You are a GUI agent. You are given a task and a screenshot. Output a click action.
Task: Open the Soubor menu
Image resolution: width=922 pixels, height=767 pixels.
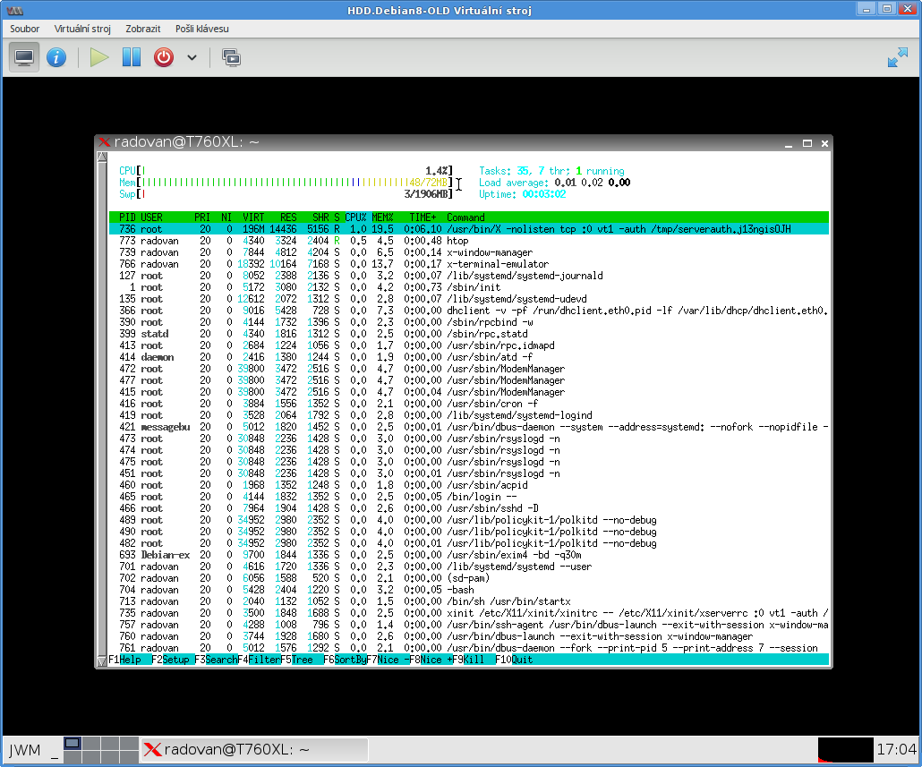point(25,29)
